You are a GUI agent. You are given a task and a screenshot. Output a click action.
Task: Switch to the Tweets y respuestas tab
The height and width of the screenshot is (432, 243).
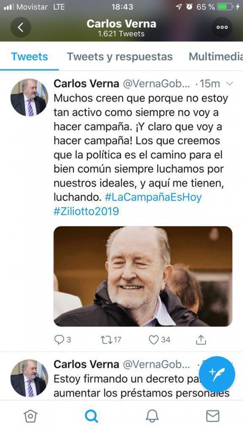[x=120, y=57]
